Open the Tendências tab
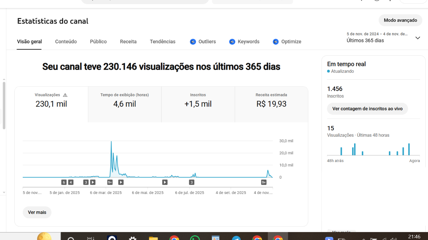The image size is (428, 240). (163, 42)
